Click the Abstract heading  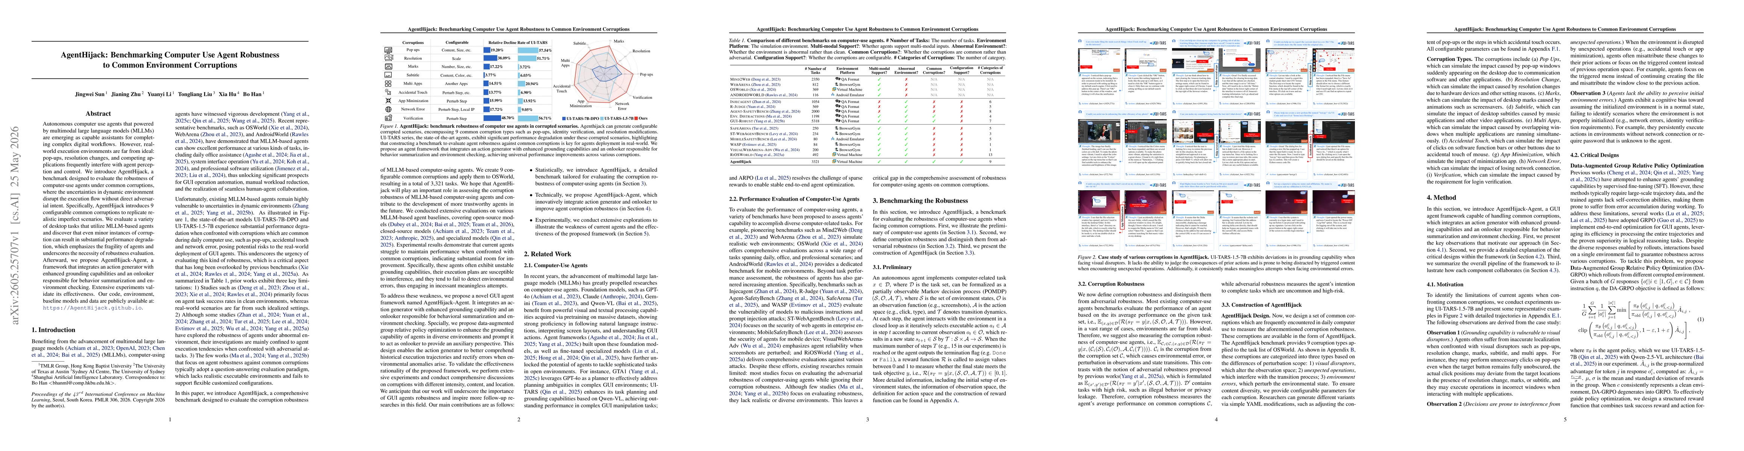[98, 114]
